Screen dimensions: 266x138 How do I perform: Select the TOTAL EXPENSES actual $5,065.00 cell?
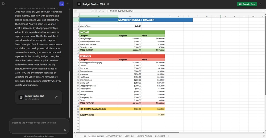coord(153,103)
